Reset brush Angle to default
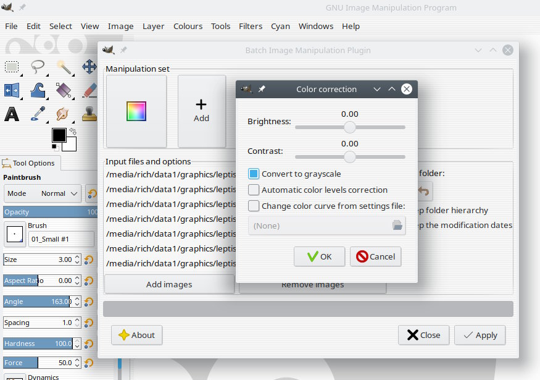The image size is (540, 380). point(89,302)
